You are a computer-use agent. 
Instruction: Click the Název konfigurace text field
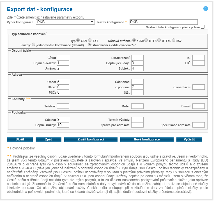click(164, 22)
